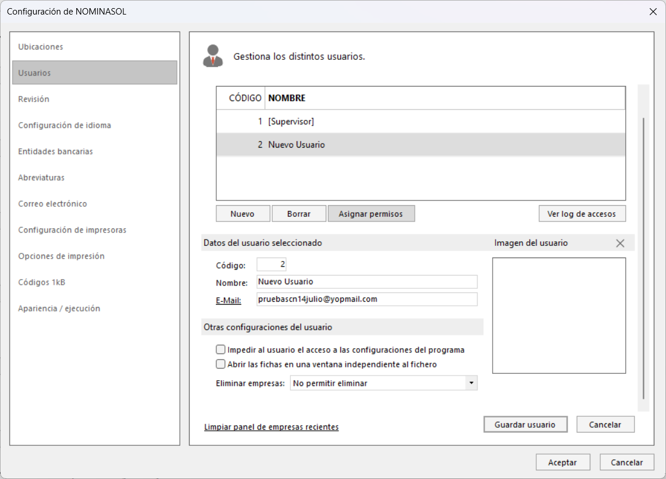Open the Eliminar empresas dropdown
Viewport: 666px width, 479px height.
point(471,383)
